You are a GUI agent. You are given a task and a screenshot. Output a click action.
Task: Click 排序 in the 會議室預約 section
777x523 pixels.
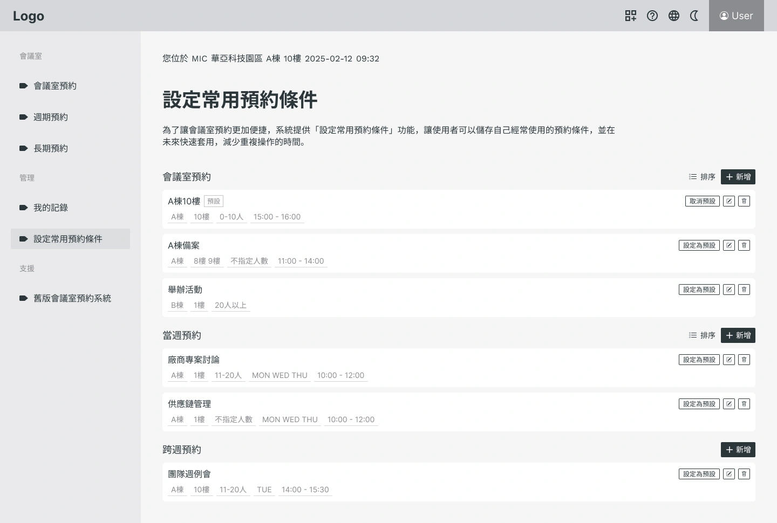coord(702,177)
